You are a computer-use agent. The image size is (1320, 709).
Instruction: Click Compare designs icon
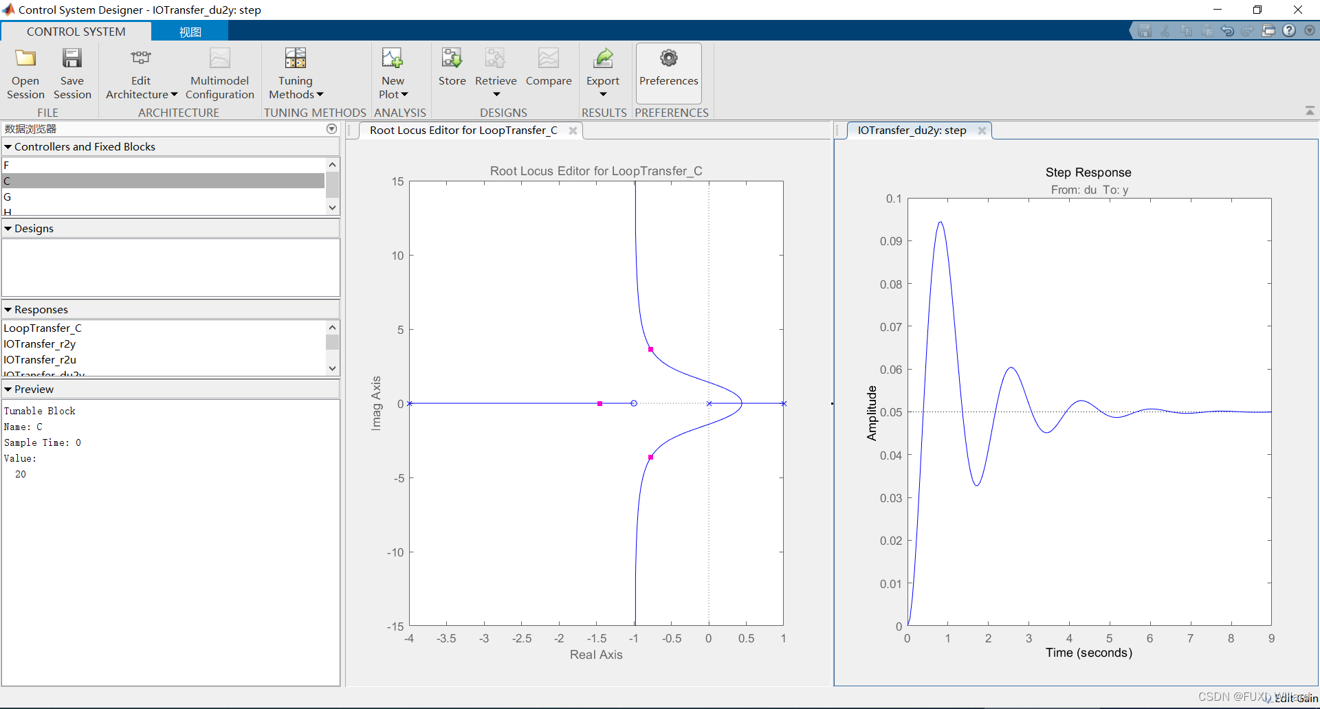tap(549, 58)
